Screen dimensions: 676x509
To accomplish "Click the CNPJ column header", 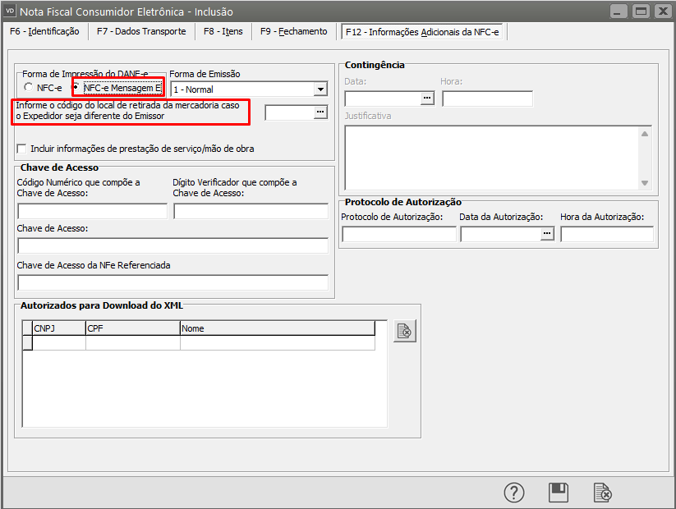I will [58, 328].
